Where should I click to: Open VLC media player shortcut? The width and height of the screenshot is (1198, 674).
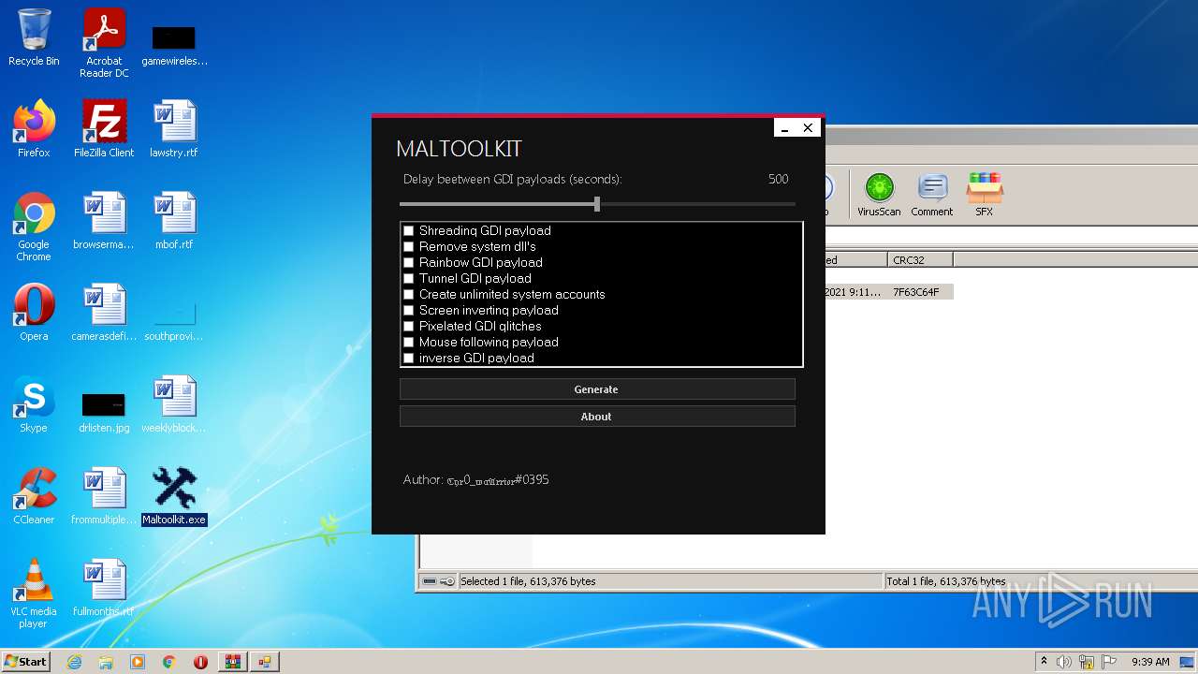pos(34,593)
